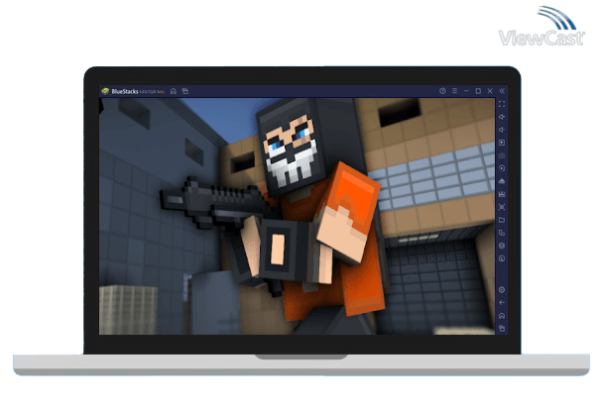Viewport: 597px width, 410px height.
Task: Open the BlueStacks help question mark icon
Action: [442, 91]
